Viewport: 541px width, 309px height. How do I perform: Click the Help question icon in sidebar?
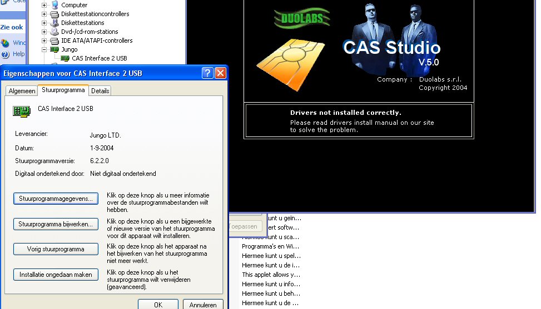coord(5,54)
